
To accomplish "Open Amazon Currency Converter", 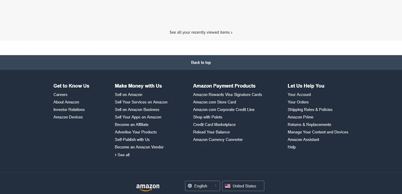I will tap(218, 139).
